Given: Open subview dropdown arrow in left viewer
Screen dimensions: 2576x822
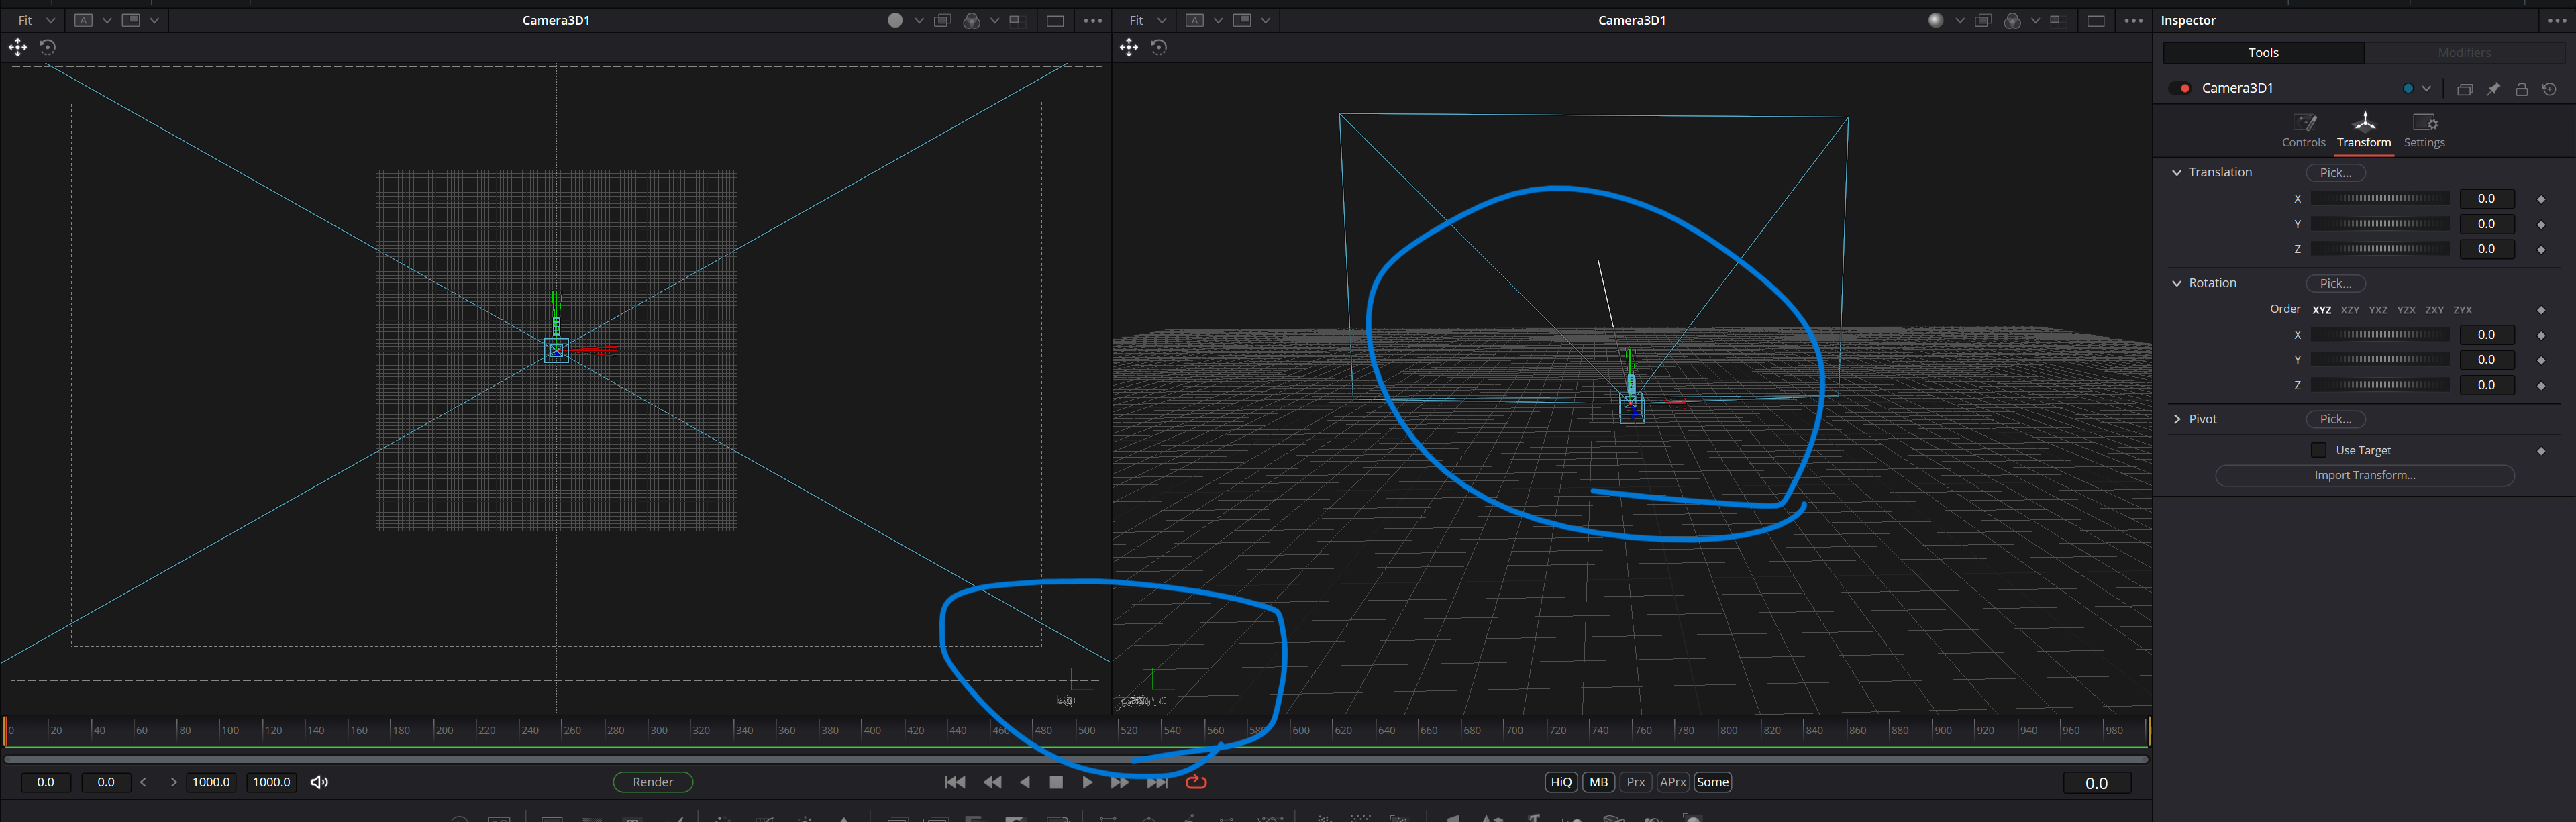Looking at the screenshot, I should [x=154, y=21].
